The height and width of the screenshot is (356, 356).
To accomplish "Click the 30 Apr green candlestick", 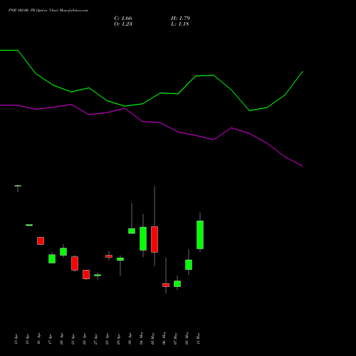I will click(x=132, y=231).
